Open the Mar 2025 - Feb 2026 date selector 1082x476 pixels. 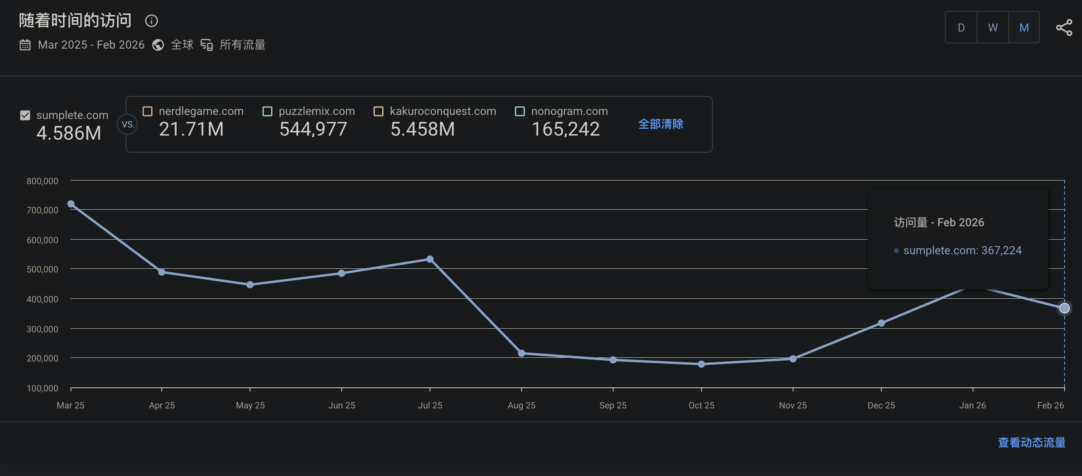pos(91,45)
